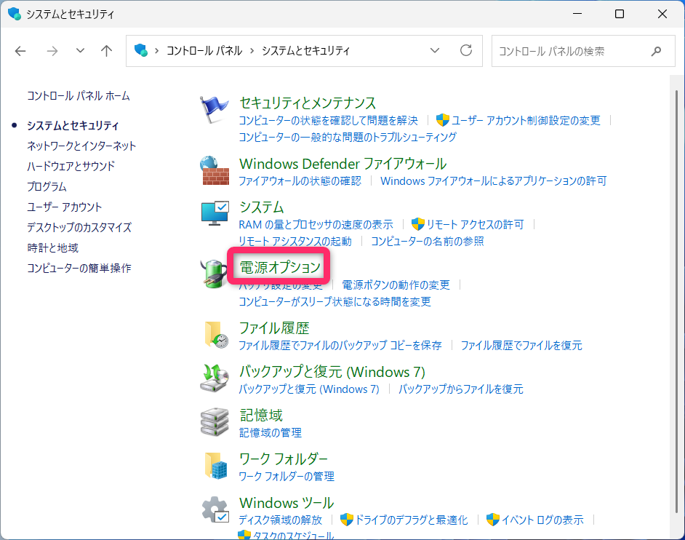Click the ワーク フォルダー icon
Image resolution: width=685 pixels, height=540 pixels.
pyautogui.click(x=215, y=465)
